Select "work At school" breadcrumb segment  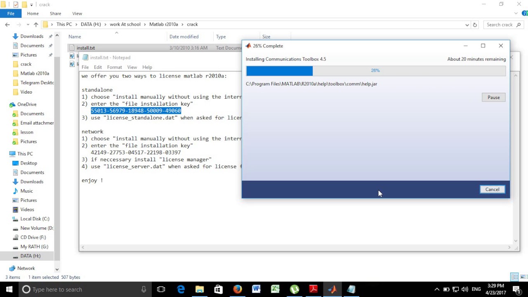pos(125,24)
